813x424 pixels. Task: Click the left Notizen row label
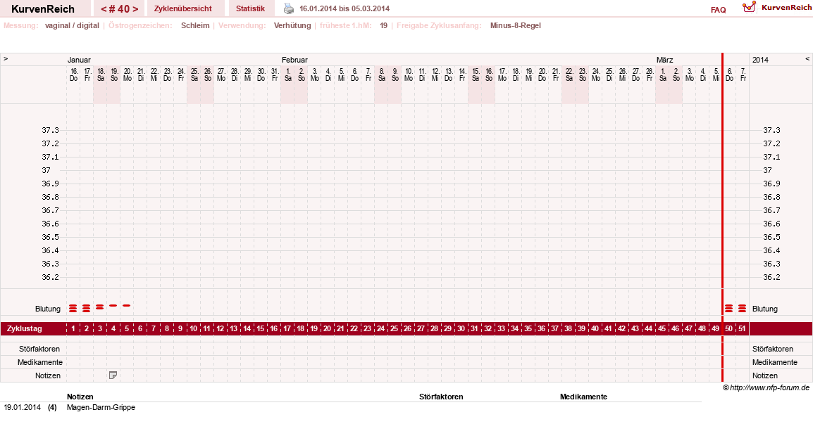coord(48,376)
